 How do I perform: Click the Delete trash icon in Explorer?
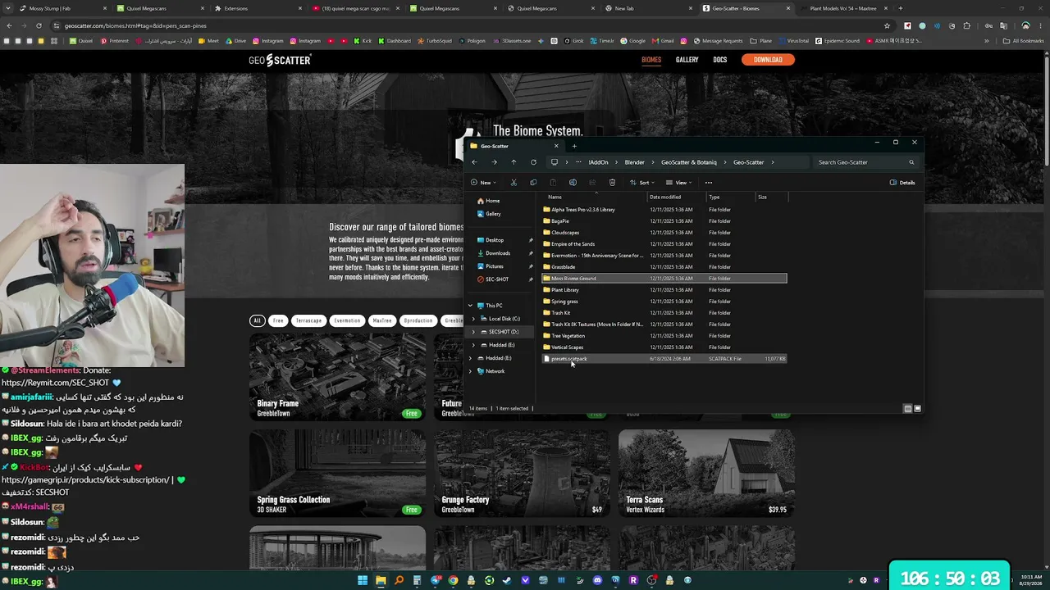(x=612, y=183)
